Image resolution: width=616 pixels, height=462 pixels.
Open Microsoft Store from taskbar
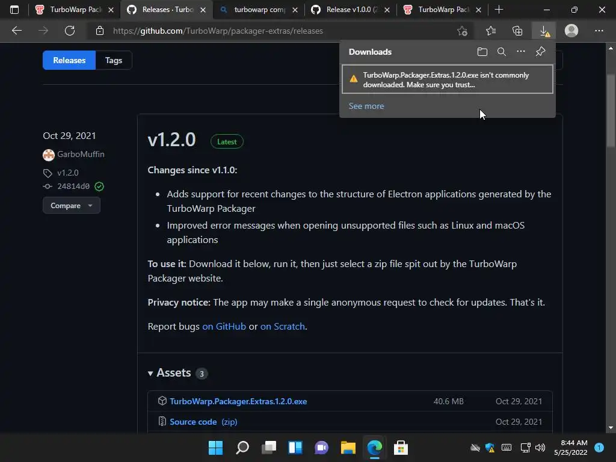[401, 448]
